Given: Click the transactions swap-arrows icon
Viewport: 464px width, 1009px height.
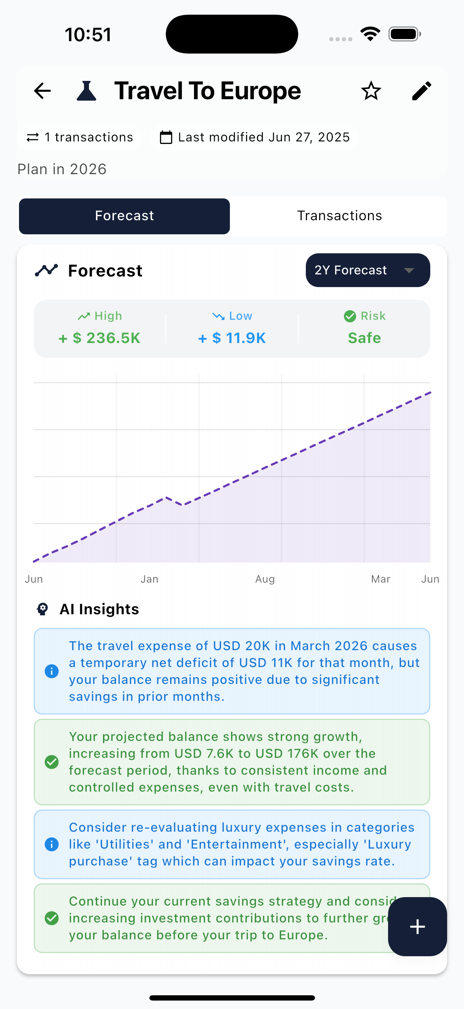Looking at the screenshot, I should pyautogui.click(x=32, y=137).
